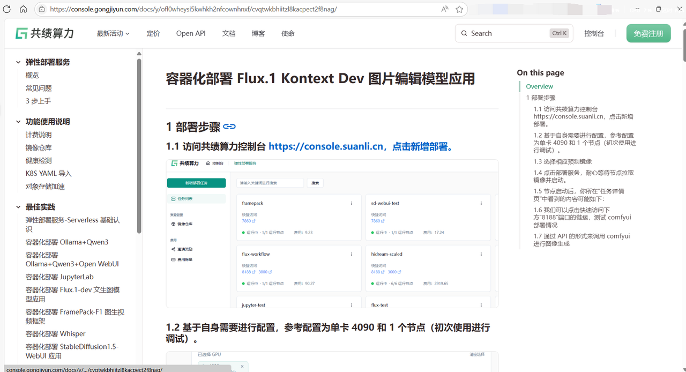Viewport: 686px width, 372px height.
Task: Jump to outline item 1.4 点击部署服务
Action: pos(584,176)
